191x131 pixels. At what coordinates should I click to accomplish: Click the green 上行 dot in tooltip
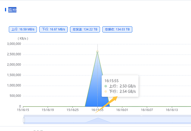(106, 86)
